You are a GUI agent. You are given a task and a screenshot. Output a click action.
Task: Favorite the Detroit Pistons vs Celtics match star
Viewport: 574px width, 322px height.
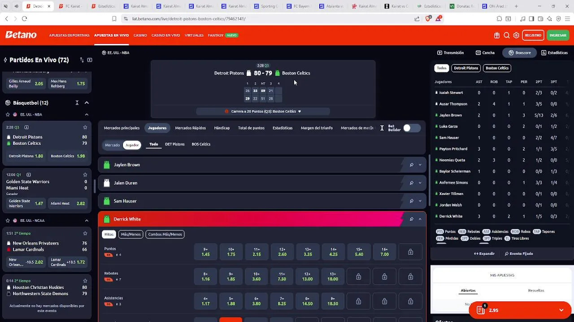tap(85, 127)
